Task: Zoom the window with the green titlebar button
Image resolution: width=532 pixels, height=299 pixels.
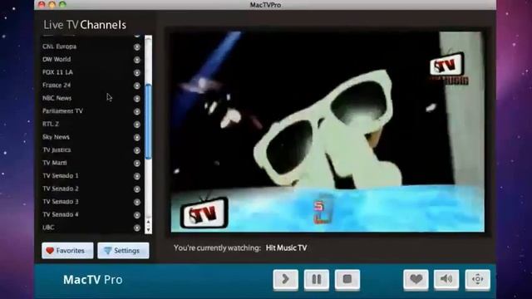Action: tap(62, 4)
